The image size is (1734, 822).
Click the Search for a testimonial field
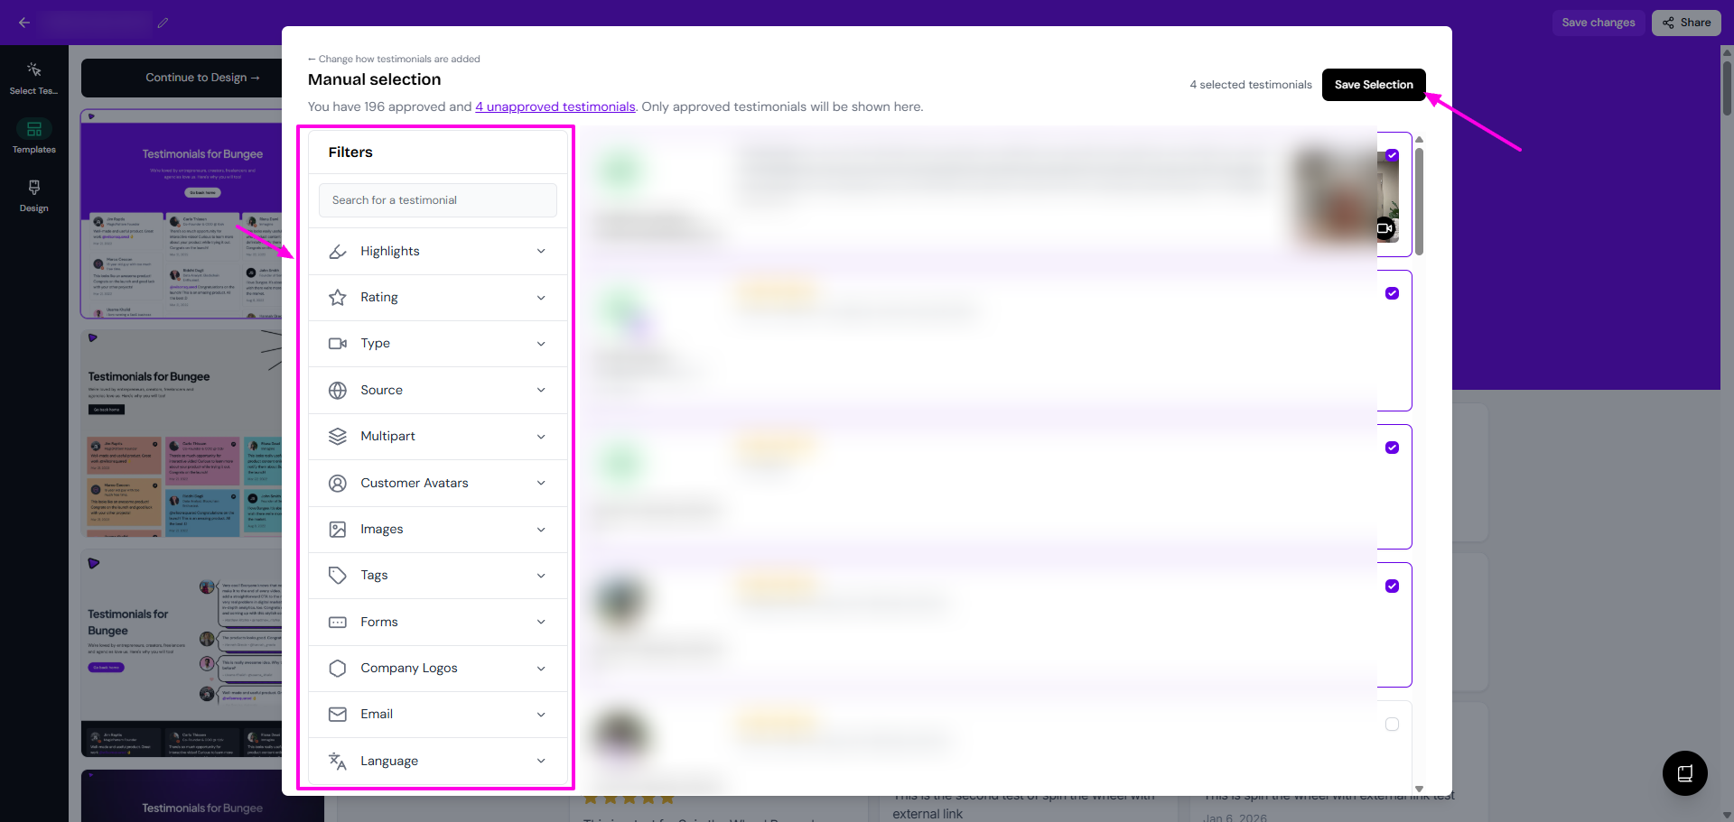[438, 200]
